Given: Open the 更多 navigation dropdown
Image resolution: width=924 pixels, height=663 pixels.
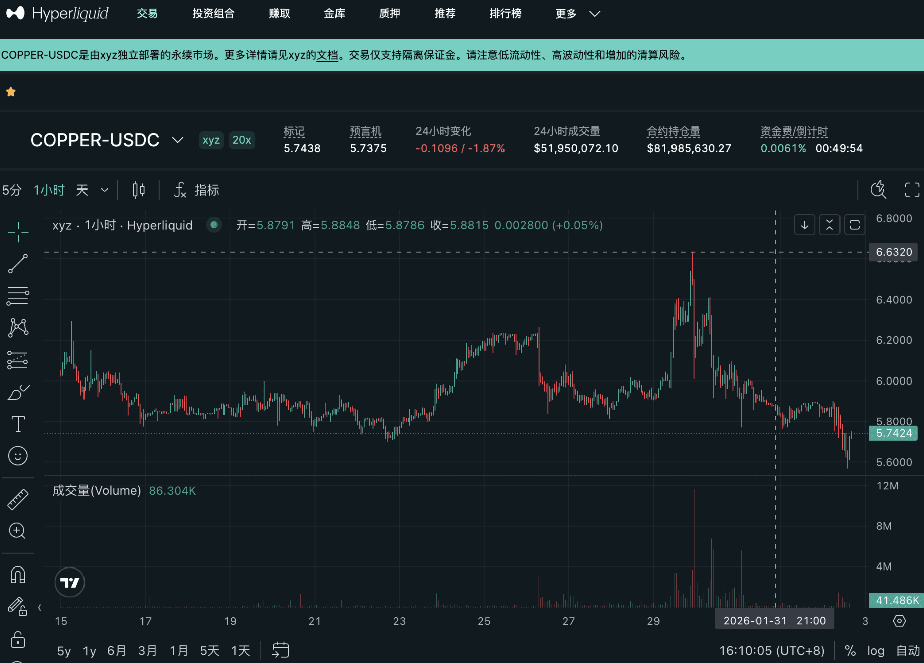Looking at the screenshot, I should (x=577, y=14).
